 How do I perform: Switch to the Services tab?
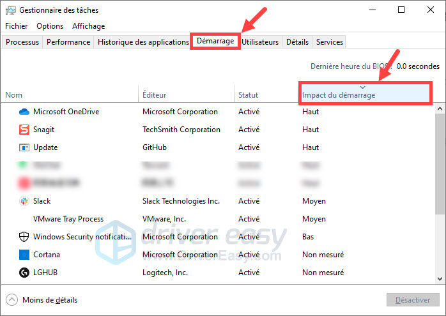(329, 42)
